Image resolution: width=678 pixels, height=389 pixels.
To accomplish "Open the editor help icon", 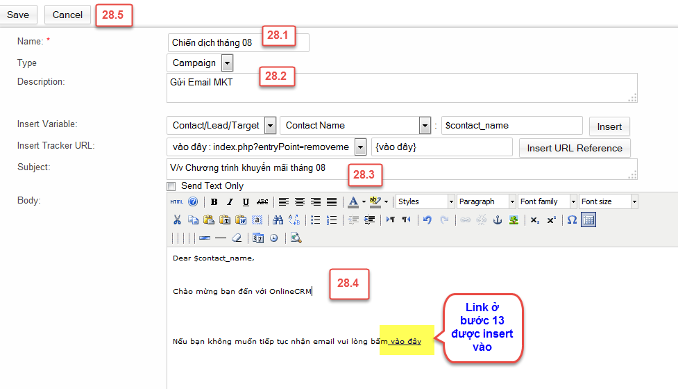I will click(x=194, y=201).
